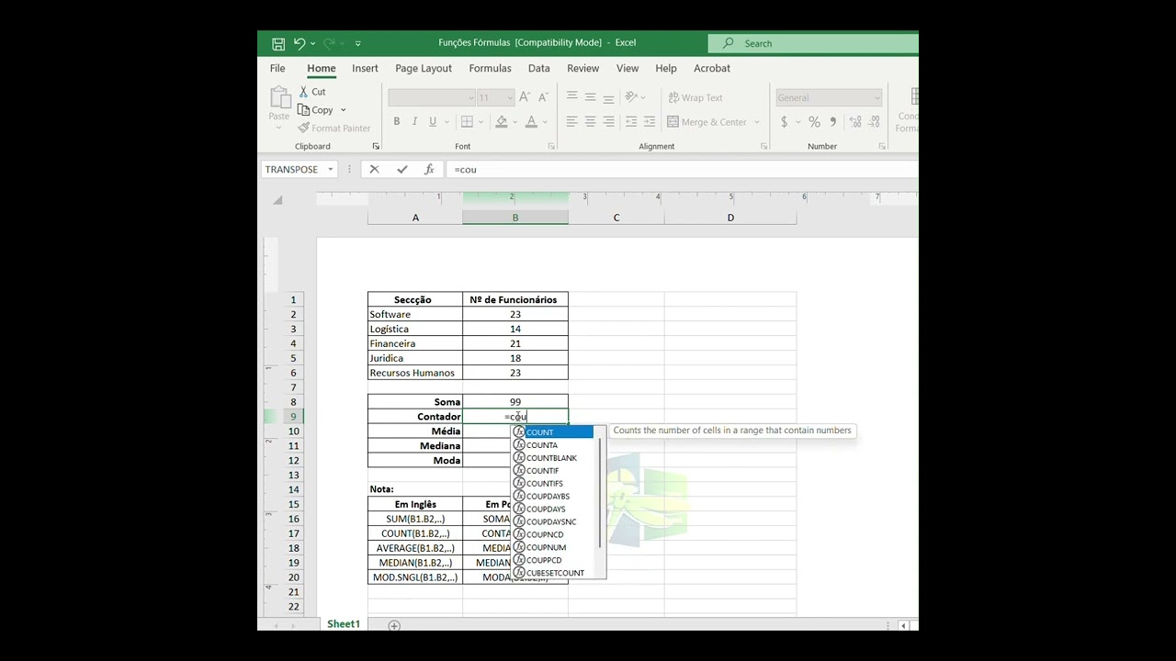Switch to the Review tab
This screenshot has width=1176, height=661.
(x=582, y=69)
